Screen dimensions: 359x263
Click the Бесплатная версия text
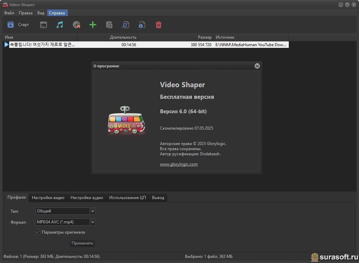187,97
